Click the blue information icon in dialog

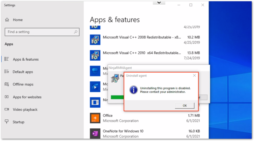(133, 90)
